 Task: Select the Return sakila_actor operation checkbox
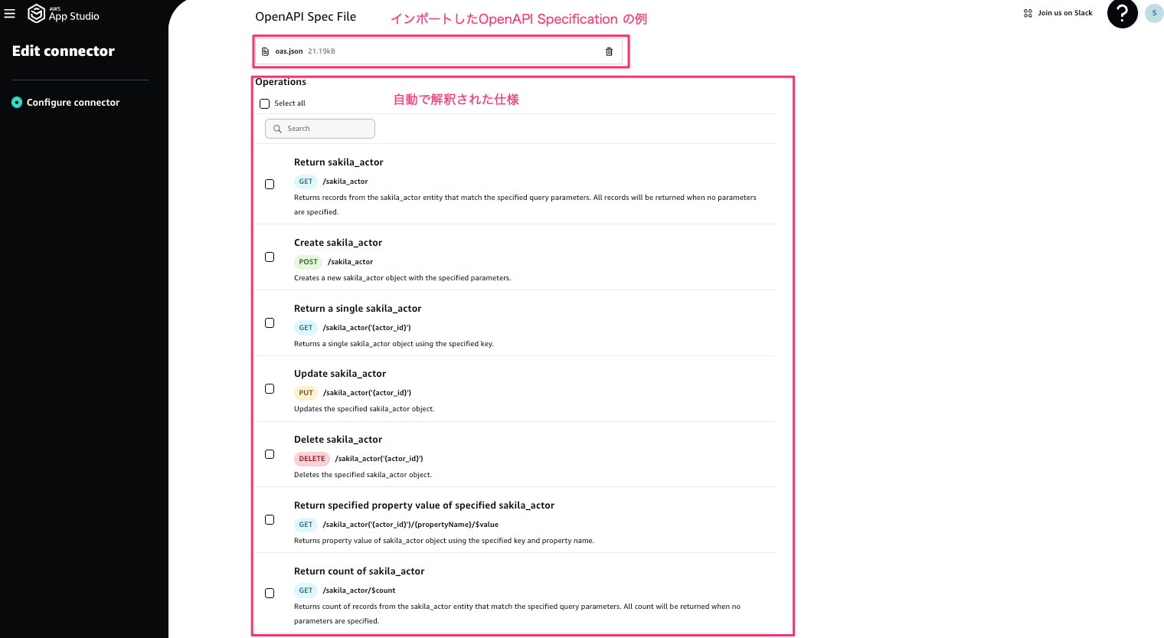tap(270, 184)
